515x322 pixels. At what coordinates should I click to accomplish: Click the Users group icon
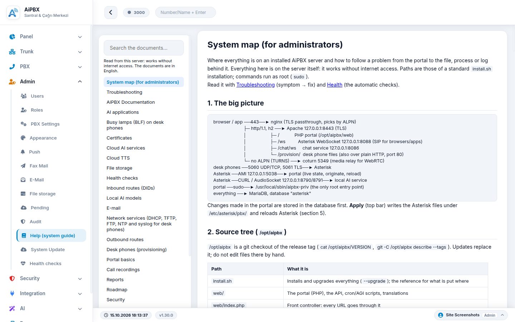pyautogui.click(x=24, y=96)
